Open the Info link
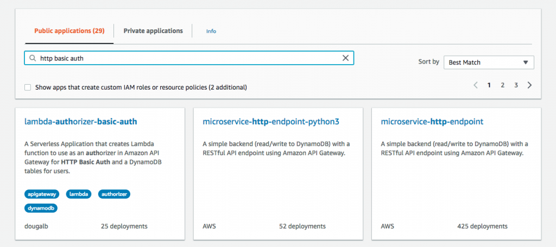 [x=211, y=31]
